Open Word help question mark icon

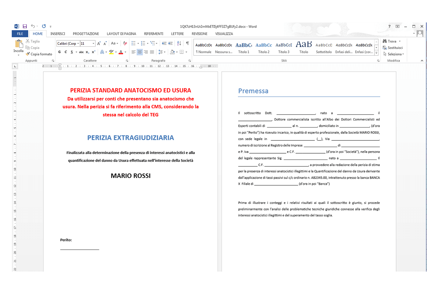[x=389, y=26]
